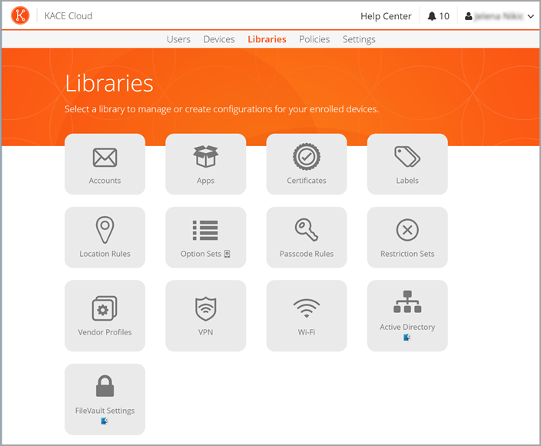Open the Labels tag icon
Screen dimensions: 541x446
point(407,157)
